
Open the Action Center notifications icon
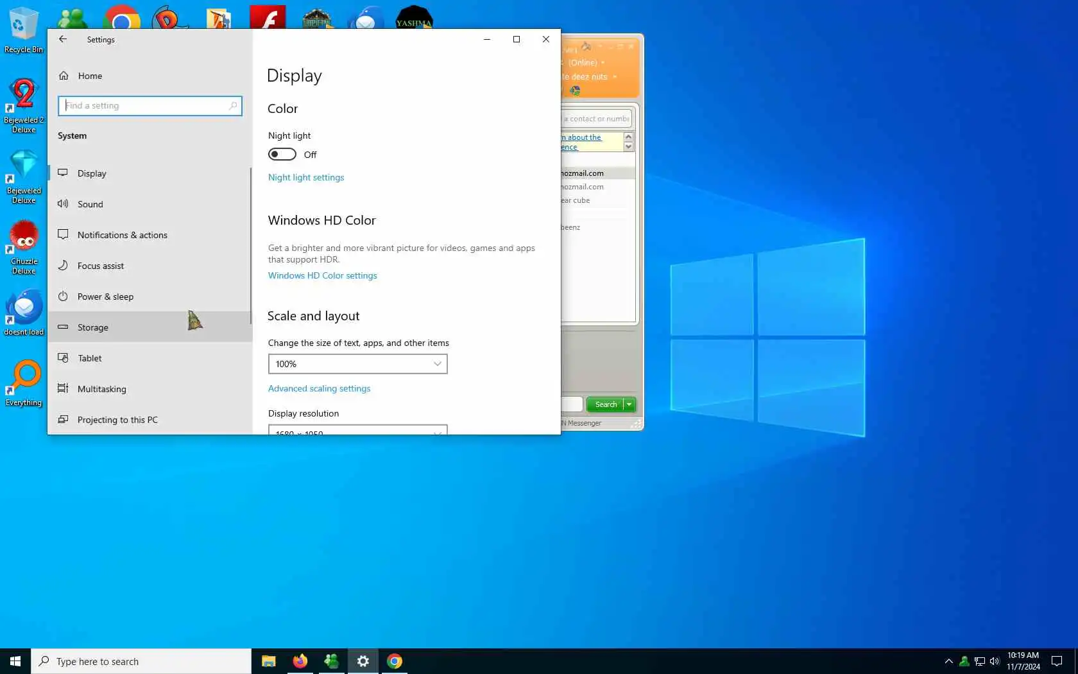click(1057, 661)
